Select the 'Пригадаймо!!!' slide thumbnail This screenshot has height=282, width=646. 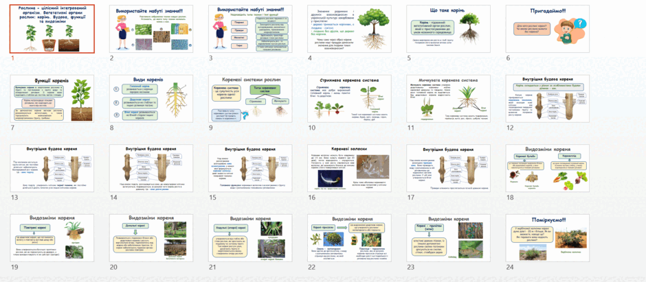click(547, 29)
